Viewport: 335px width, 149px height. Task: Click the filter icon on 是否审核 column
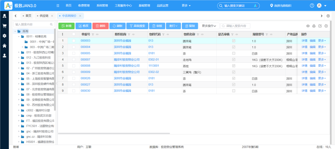(232, 34)
